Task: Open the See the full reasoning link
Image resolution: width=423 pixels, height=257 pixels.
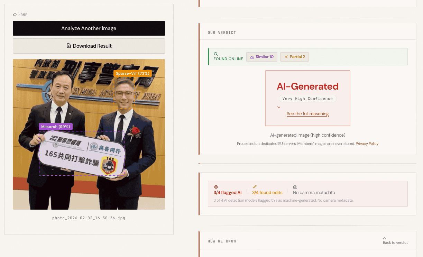Action: (307, 114)
